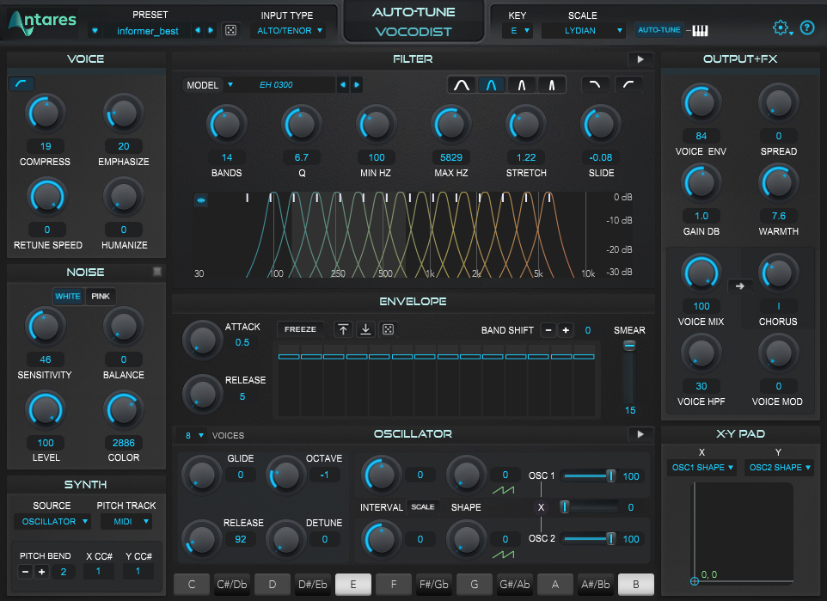This screenshot has height=601, width=827.
Task: Click the interval Scale button
Action: 423,507
